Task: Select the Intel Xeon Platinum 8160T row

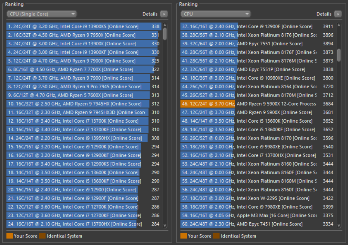Action: tap(258, 190)
